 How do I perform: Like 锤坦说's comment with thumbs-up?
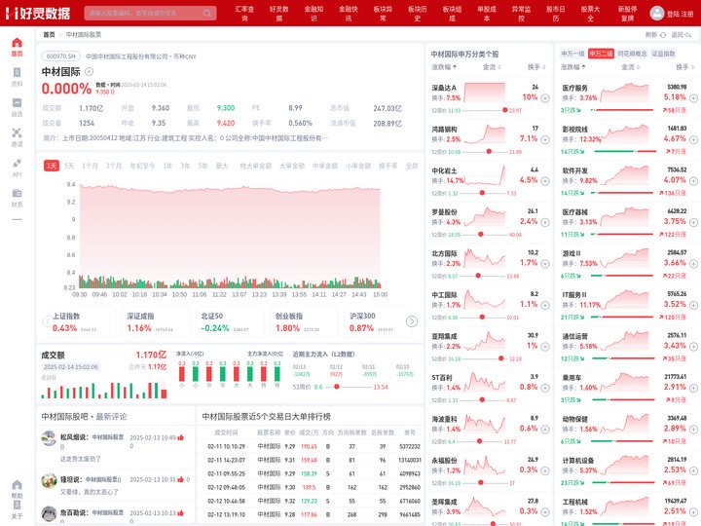[181, 479]
